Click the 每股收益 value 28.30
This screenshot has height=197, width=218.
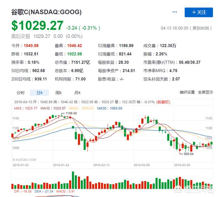(x=124, y=62)
